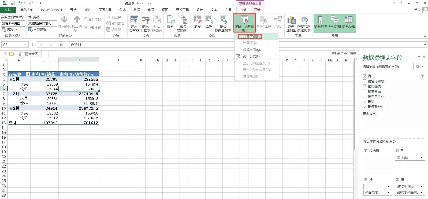
Task: Move the PivotTable (移动数据透视表)
Action: tap(223, 24)
